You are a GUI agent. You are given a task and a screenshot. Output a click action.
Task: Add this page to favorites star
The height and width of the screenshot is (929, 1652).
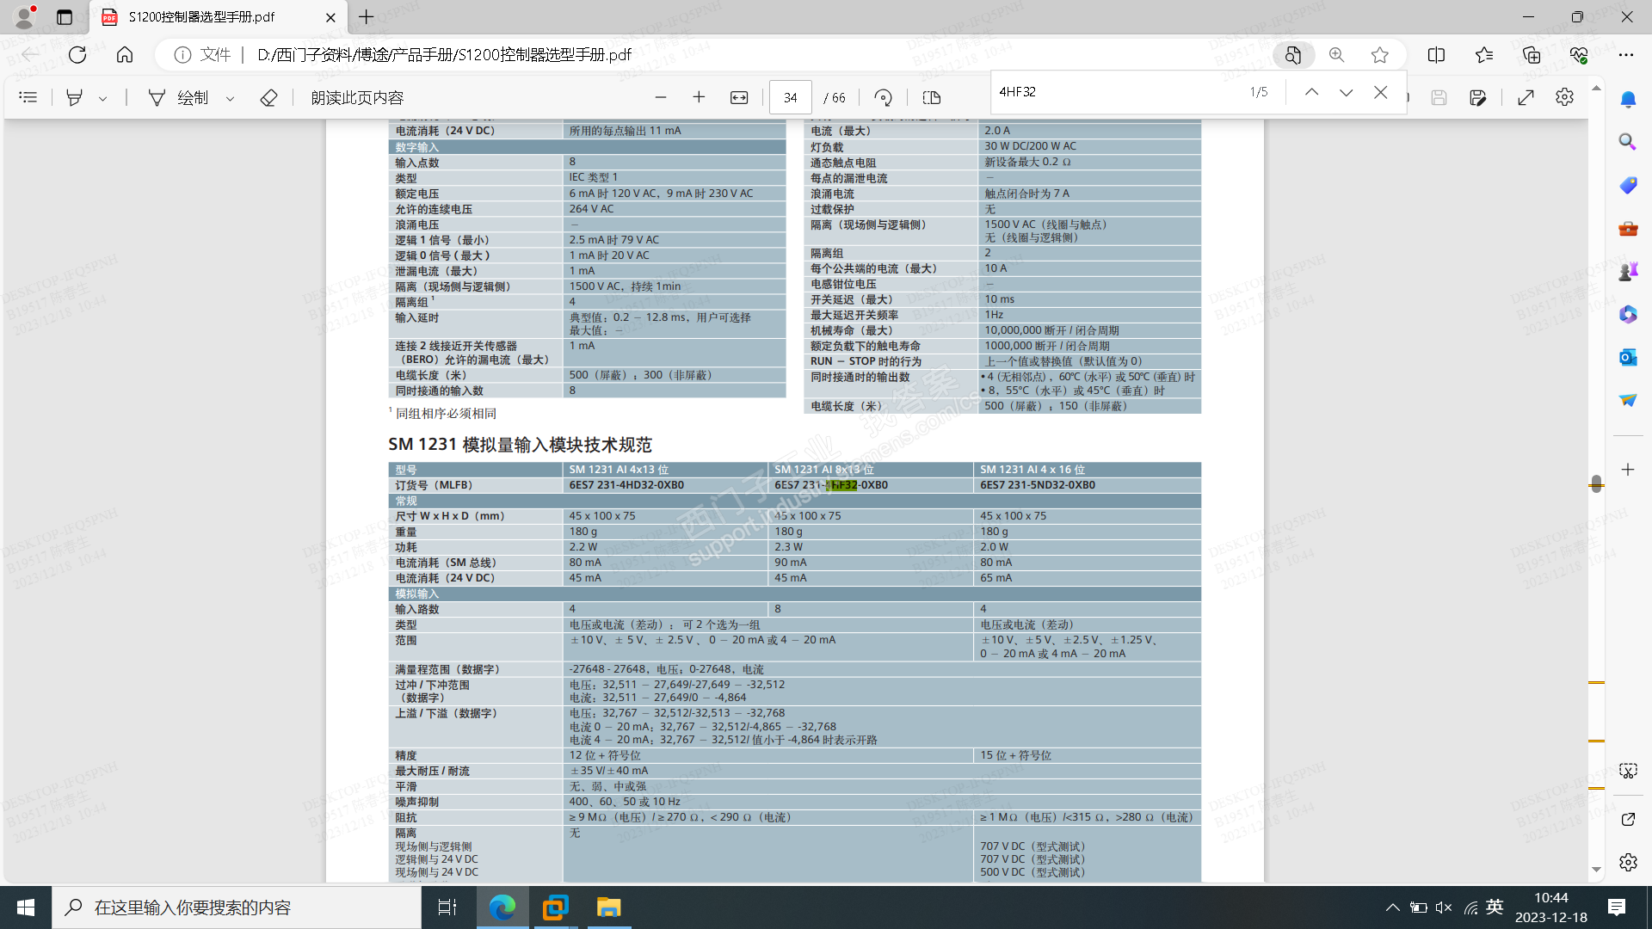pyautogui.click(x=1380, y=55)
